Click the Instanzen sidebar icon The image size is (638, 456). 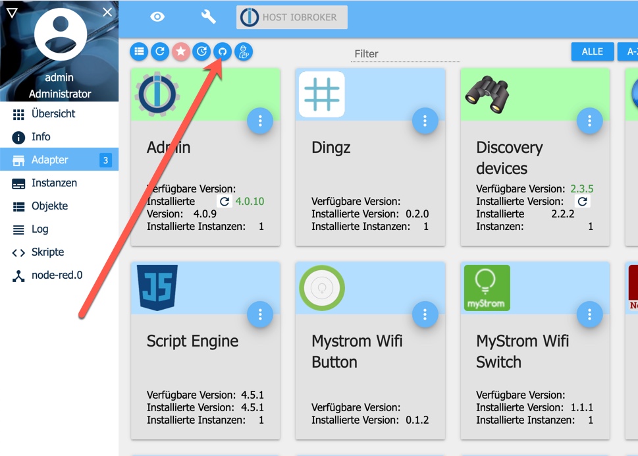click(18, 184)
